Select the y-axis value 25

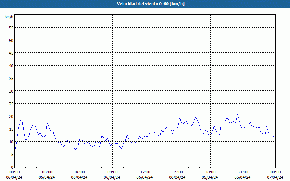11,104
